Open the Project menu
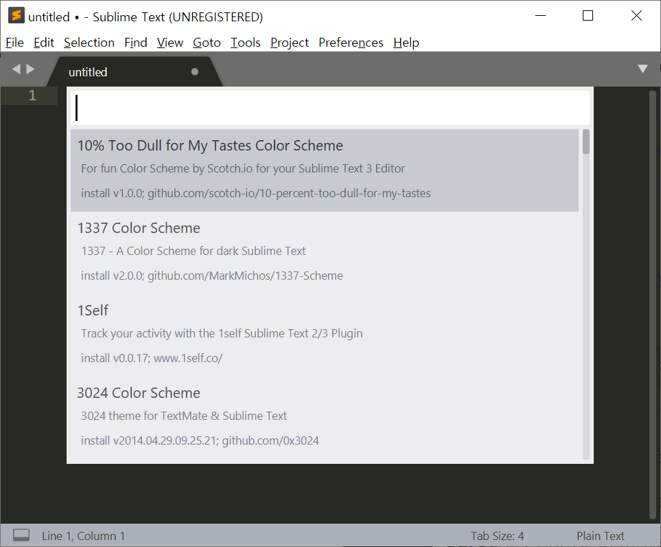 click(289, 43)
